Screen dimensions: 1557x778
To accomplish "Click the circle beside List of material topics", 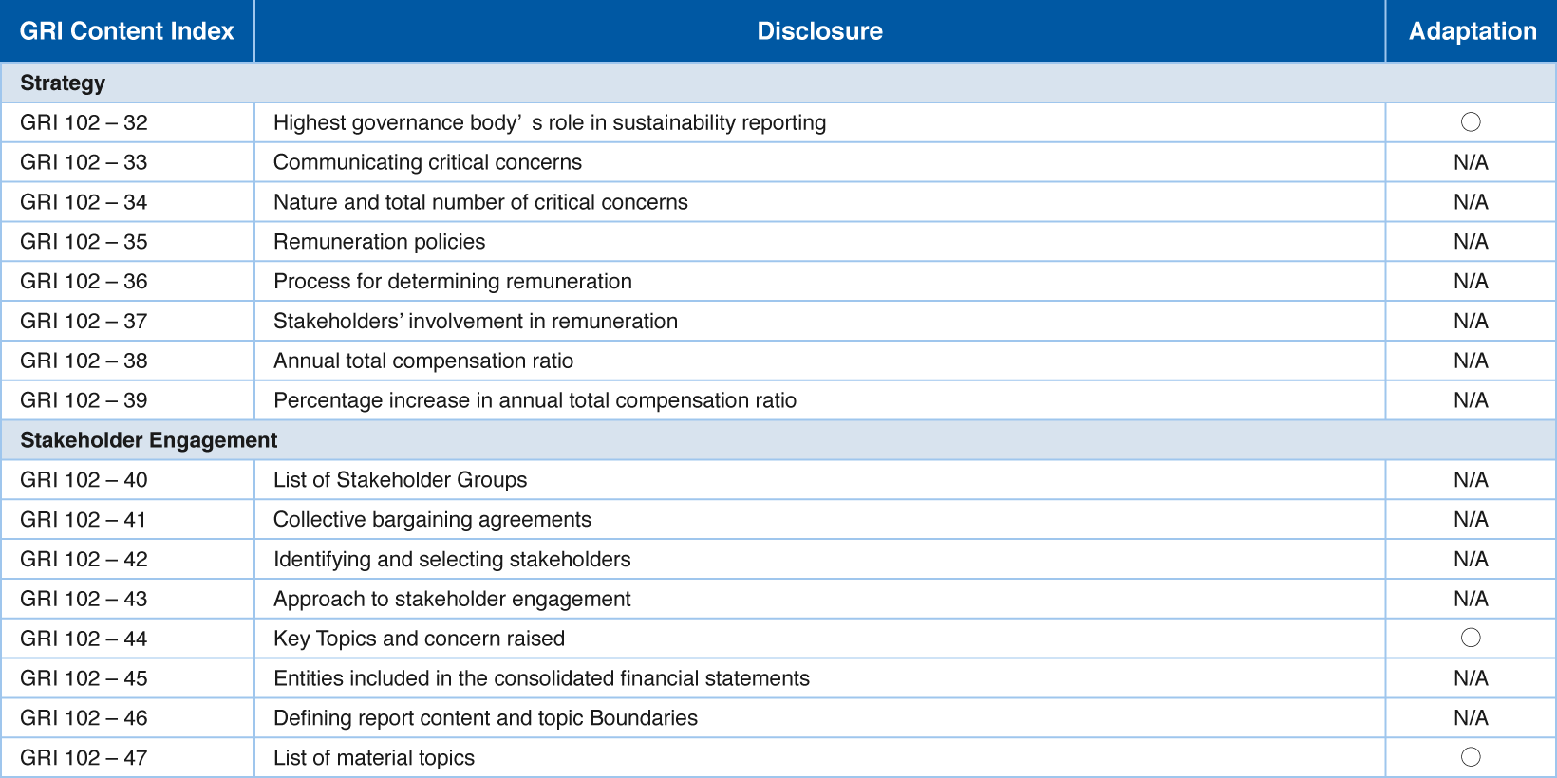I will 1471,757.
